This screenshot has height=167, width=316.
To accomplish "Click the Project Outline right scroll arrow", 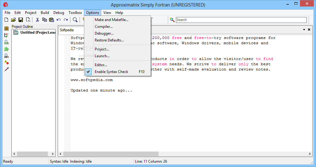I will (x=52, y=154).
